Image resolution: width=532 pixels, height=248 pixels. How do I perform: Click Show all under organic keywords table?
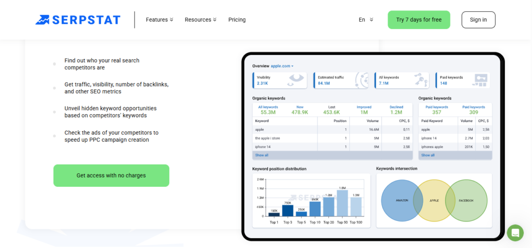[262, 155]
